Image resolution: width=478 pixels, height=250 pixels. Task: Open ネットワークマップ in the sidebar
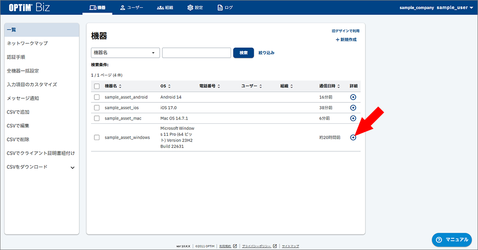[x=27, y=43]
